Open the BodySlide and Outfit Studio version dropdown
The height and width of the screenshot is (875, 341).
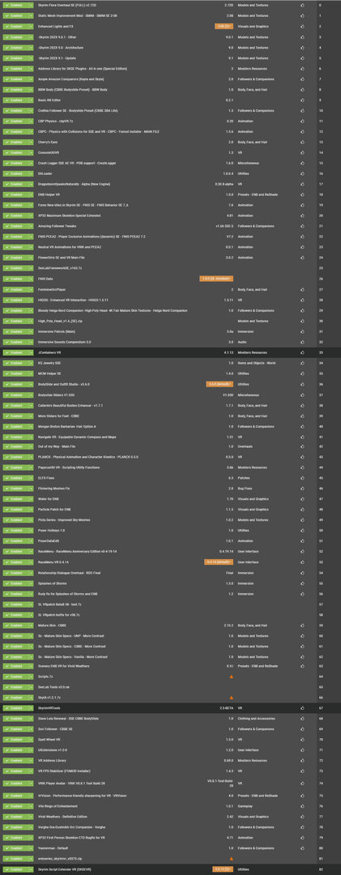220,384
